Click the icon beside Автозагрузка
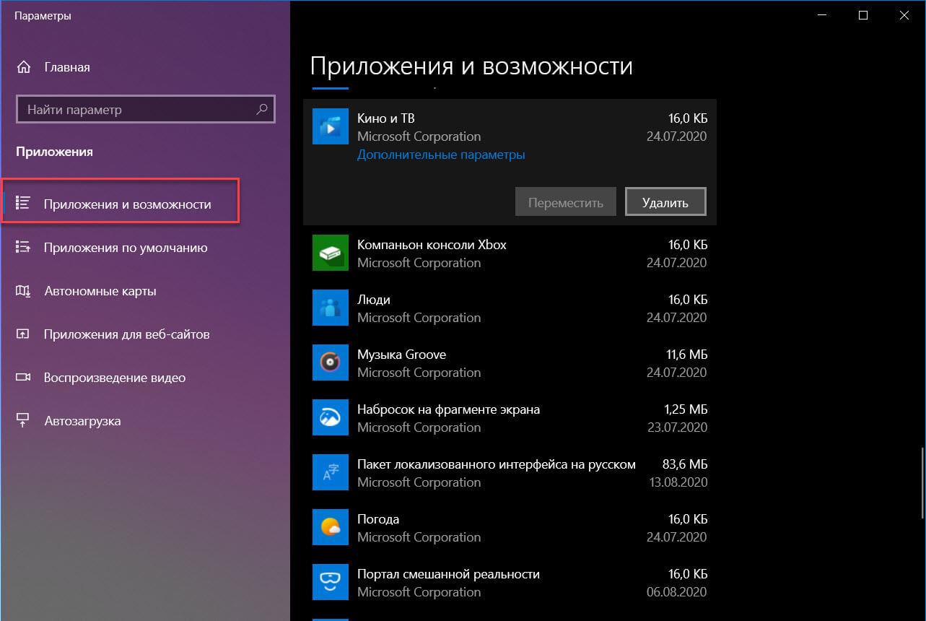The height and width of the screenshot is (621, 926). tap(22, 420)
